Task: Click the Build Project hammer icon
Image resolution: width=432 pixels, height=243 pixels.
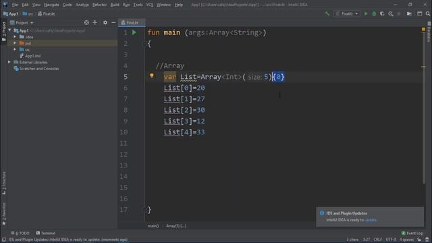Action: pos(327,13)
